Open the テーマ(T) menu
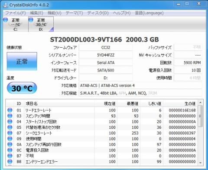 point(74,13)
